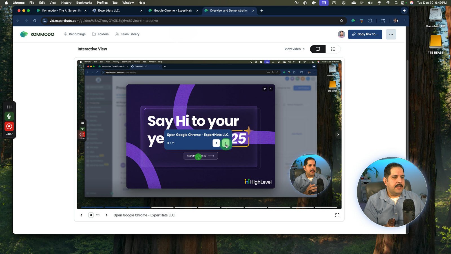This screenshot has width=451, height=254.
Task: Open Macintosh HD desktop drive
Action: point(435,18)
